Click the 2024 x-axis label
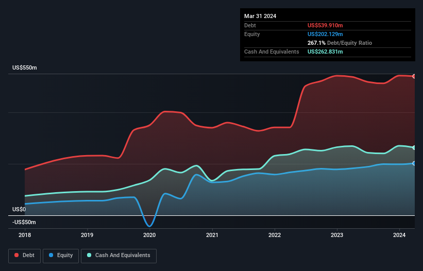423x271 pixels. (399, 235)
